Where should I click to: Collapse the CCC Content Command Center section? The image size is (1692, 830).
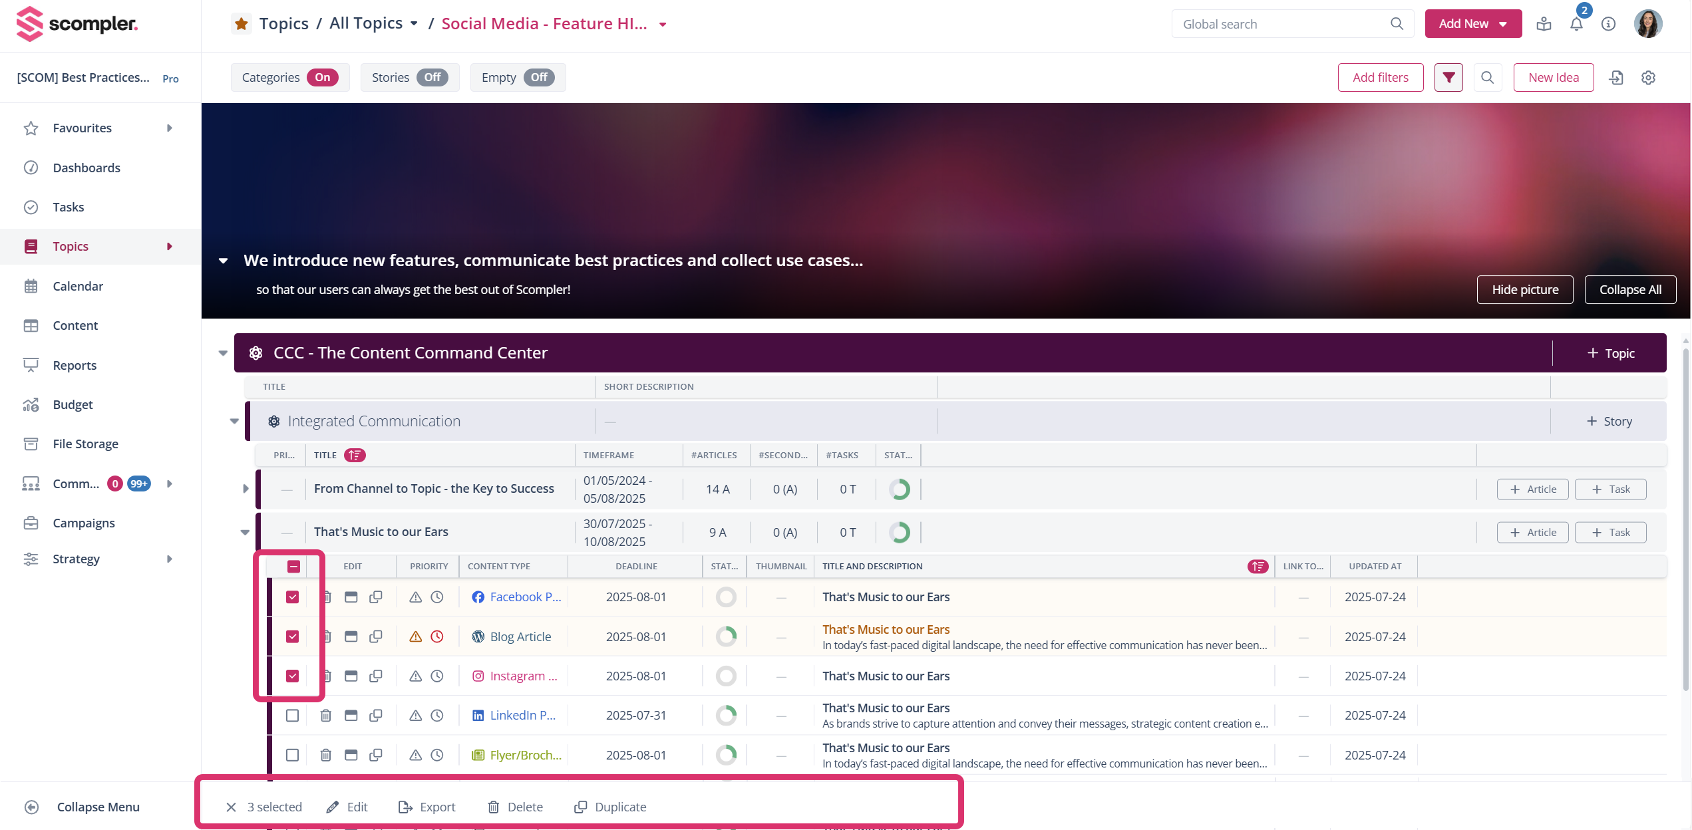click(223, 352)
